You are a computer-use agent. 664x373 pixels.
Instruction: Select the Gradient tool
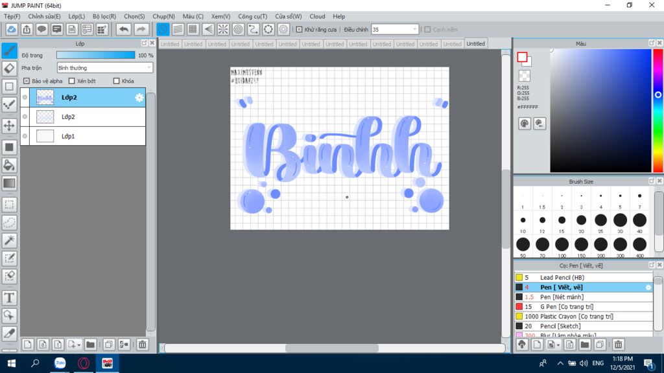[x=9, y=183]
